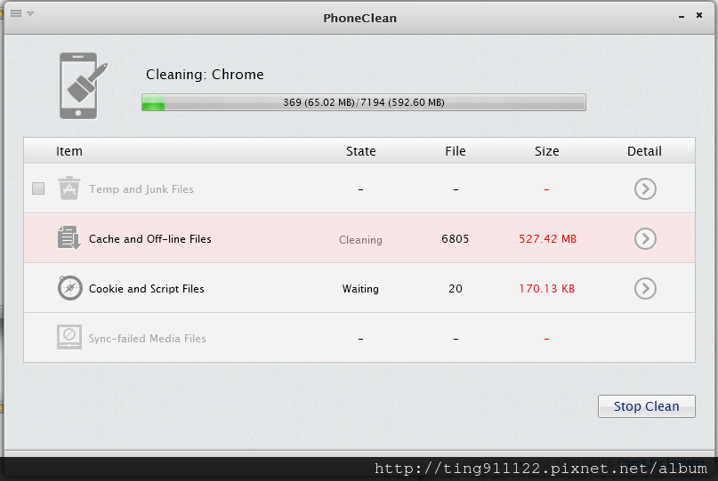Select the Temp and Junk Files row label
The width and height of the screenshot is (718, 481).
[141, 189]
